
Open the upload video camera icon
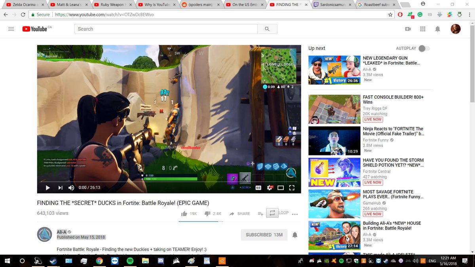[408, 29]
